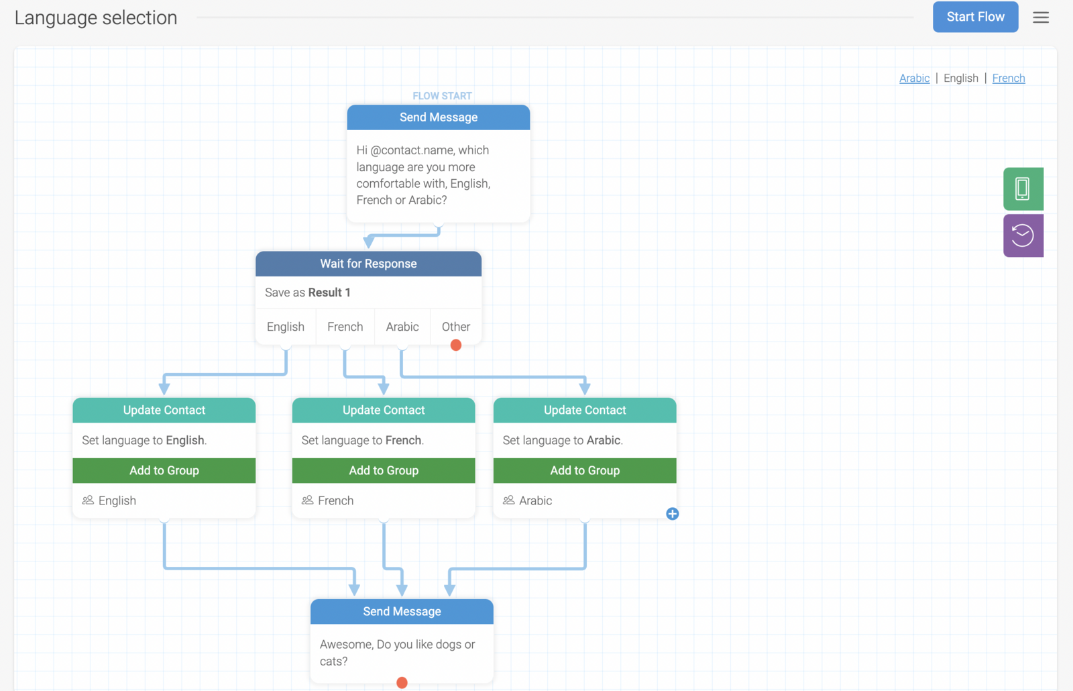Select the English response category
The image size is (1073, 691).
tap(286, 327)
